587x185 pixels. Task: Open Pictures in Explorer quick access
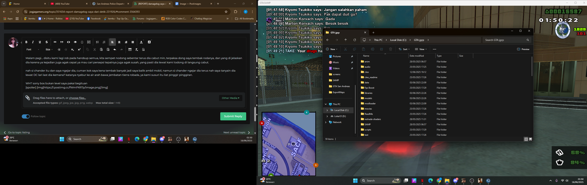click(337, 56)
